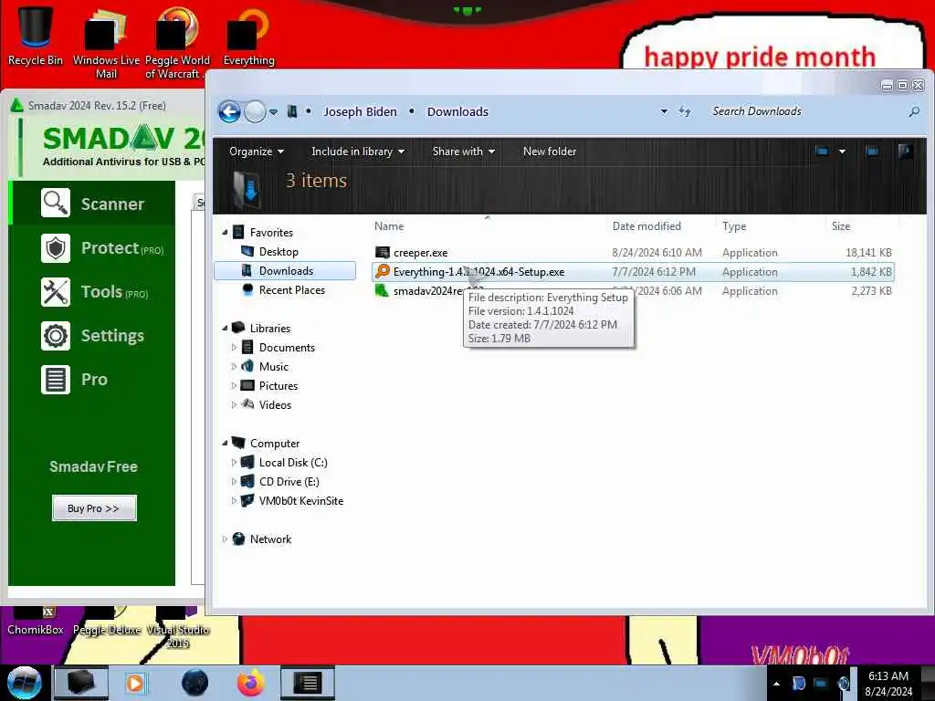Select CD Drive (E:)
Image resolution: width=935 pixels, height=701 pixels.
coord(289,481)
